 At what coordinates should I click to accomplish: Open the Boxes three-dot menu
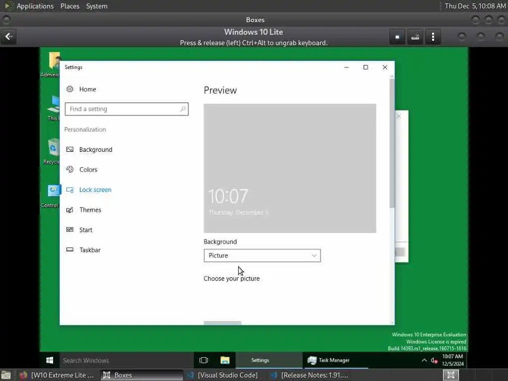(433, 37)
